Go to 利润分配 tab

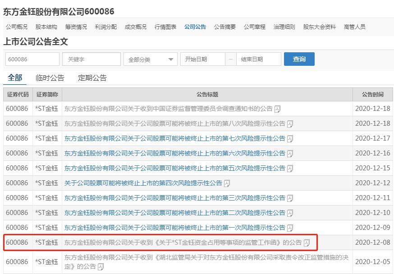point(106,27)
